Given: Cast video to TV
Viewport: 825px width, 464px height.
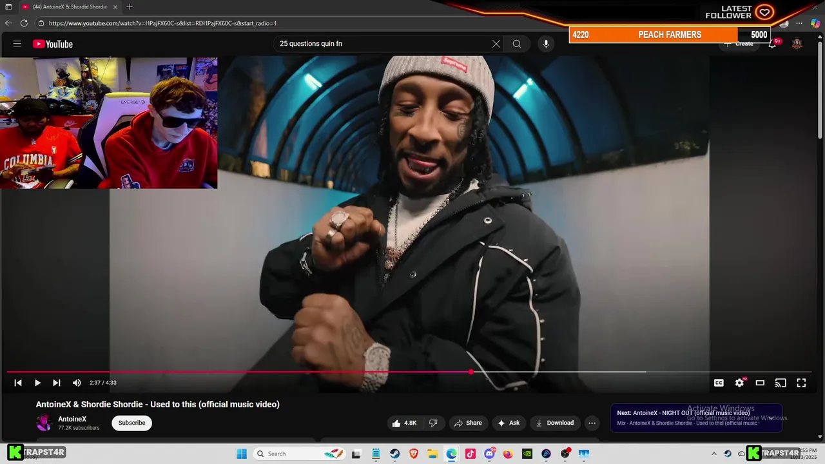Looking at the screenshot, I should (x=781, y=383).
